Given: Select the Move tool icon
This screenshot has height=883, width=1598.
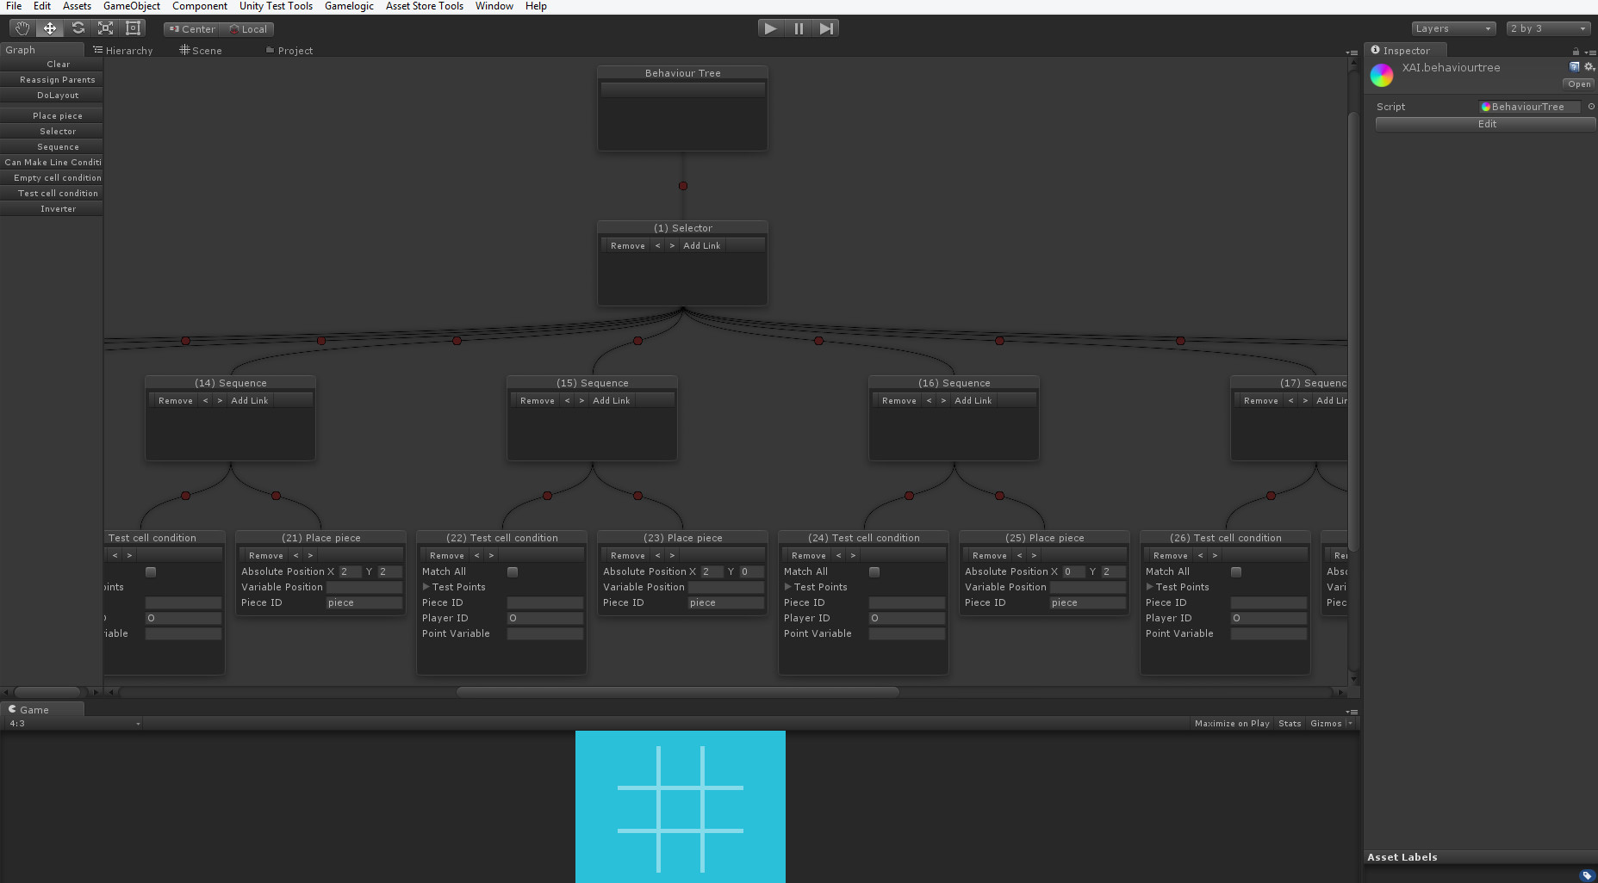Looking at the screenshot, I should 50,28.
